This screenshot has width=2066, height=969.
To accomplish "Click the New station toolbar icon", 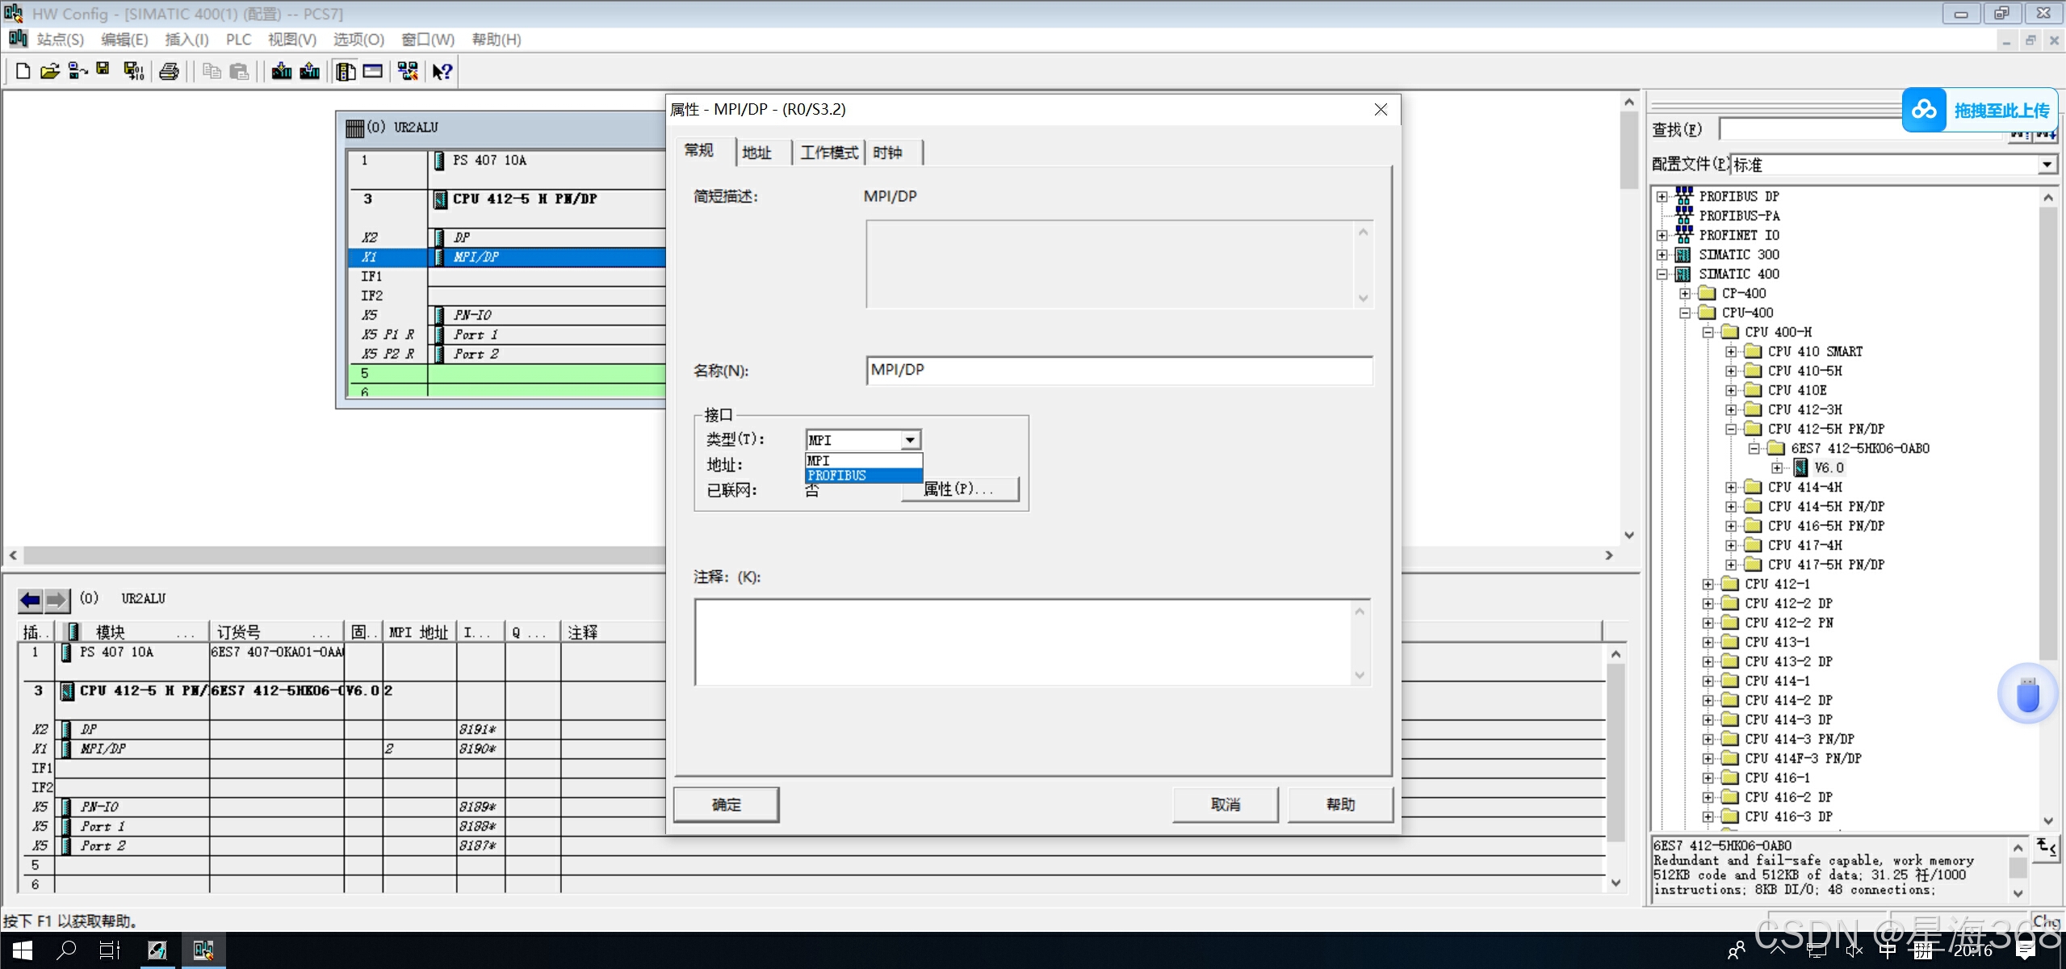I will (23, 72).
